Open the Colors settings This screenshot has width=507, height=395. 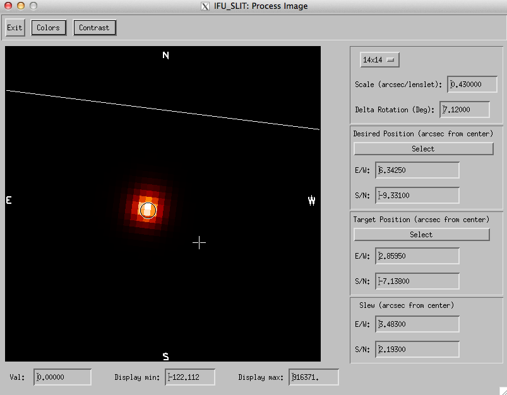coord(48,28)
